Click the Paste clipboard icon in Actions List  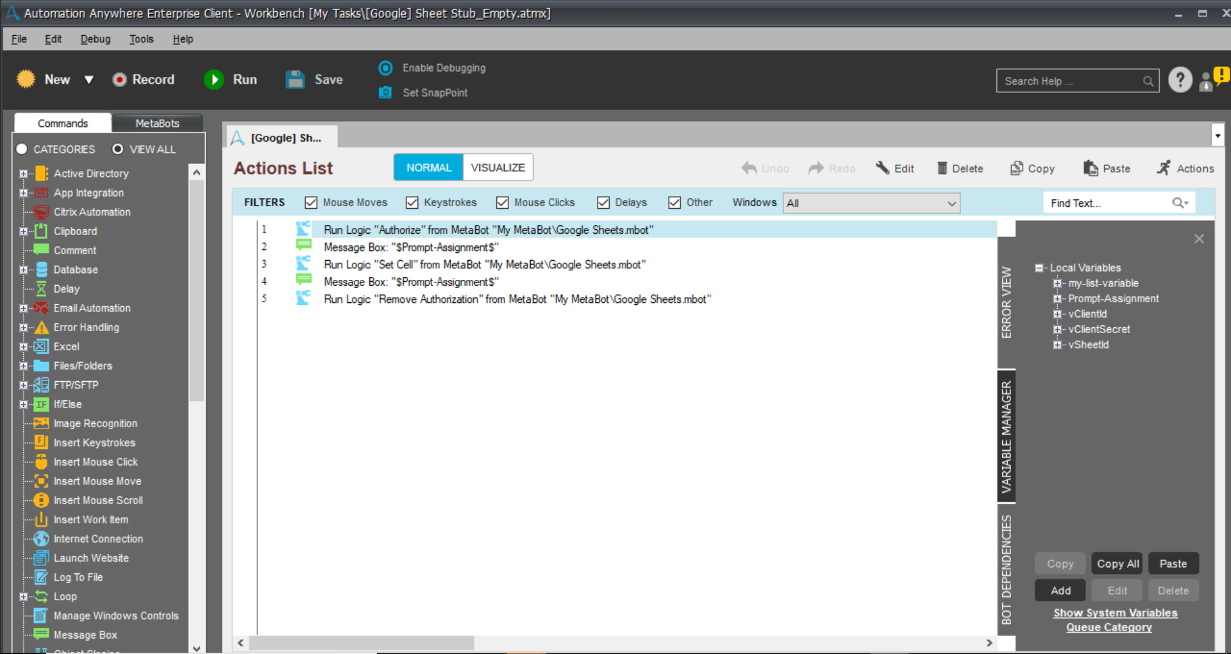1091,168
